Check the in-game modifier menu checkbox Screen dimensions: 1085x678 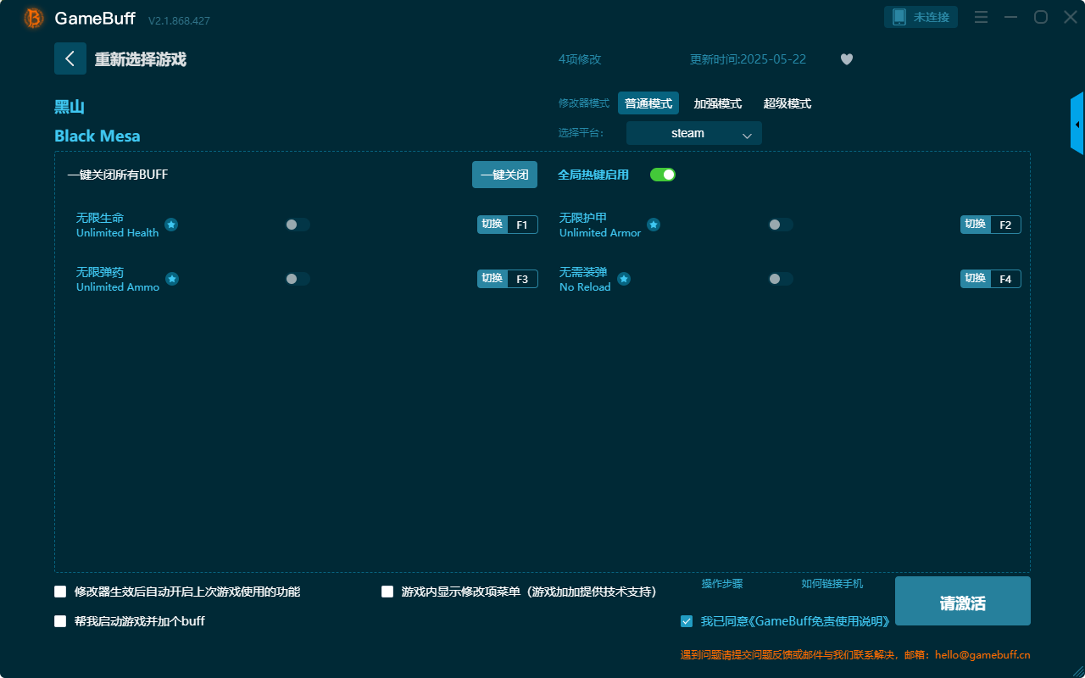point(387,592)
